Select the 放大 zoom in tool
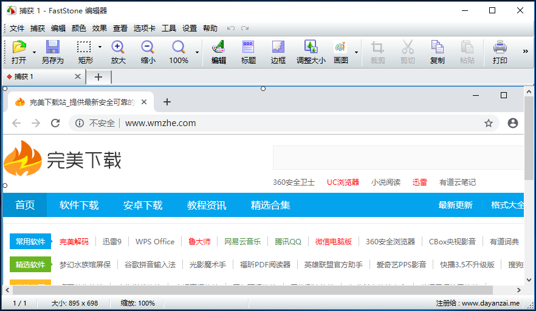 [x=118, y=48]
